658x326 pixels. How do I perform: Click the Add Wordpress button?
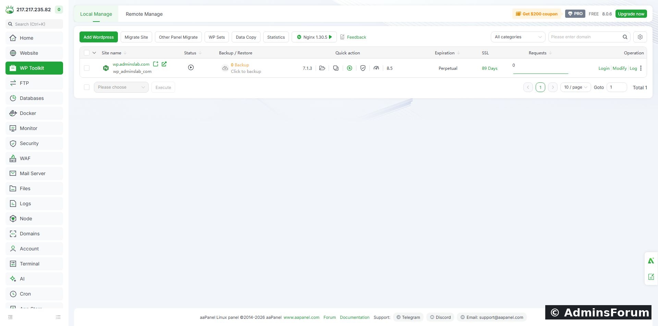[99, 37]
